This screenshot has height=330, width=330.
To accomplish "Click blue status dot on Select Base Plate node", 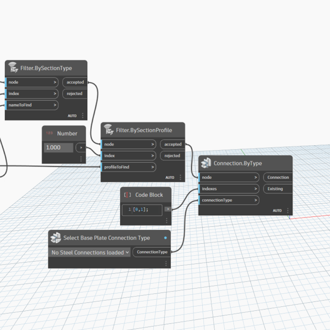I will 166,238.
